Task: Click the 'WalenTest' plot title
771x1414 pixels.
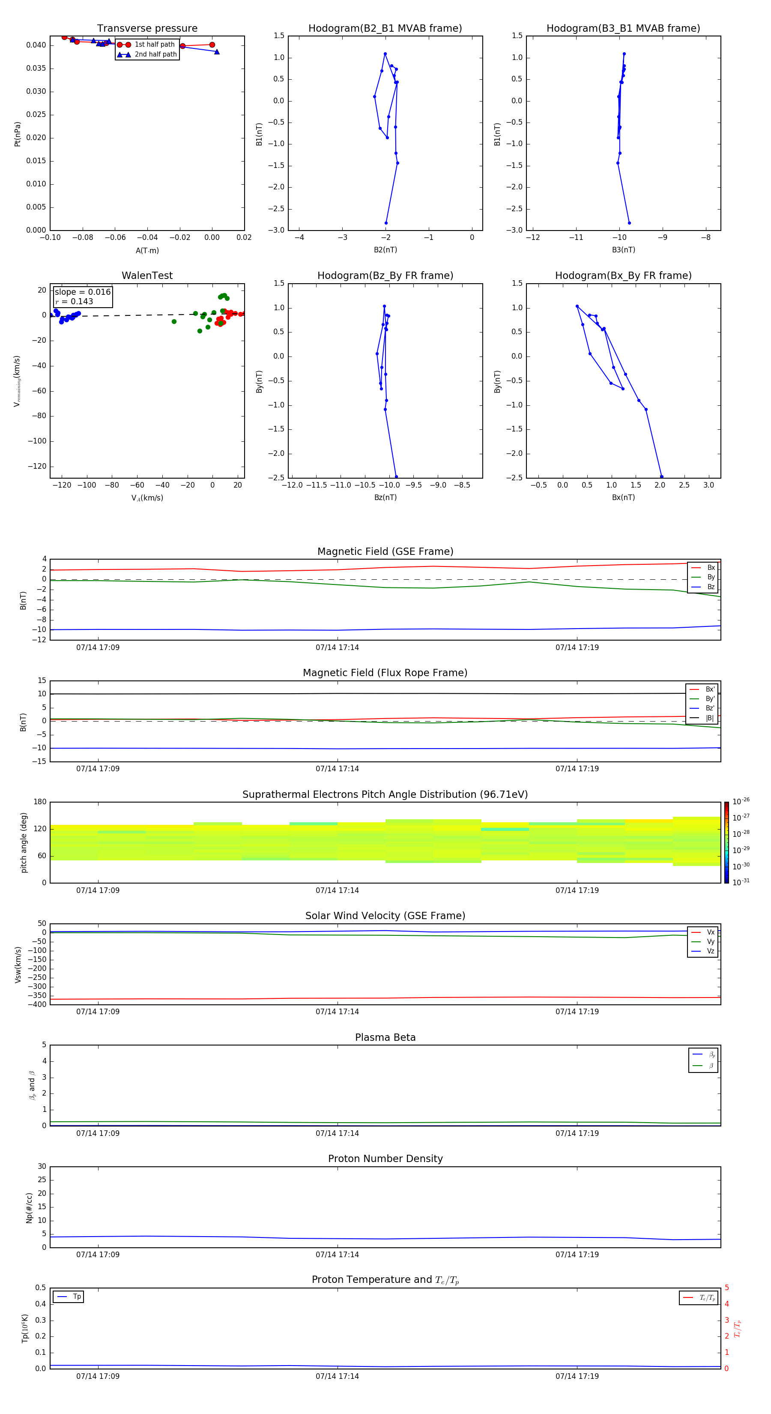Action: (147, 276)
